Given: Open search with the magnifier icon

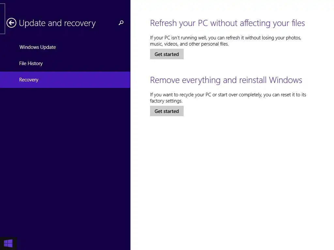Looking at the screenshot, I should (x=121, y=23).
